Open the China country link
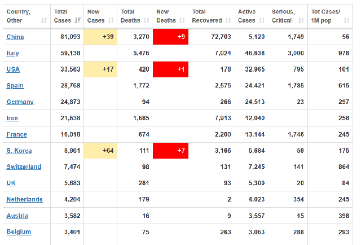Image resolution: width=361 pixels, height=245 pixels. (15, 37)
